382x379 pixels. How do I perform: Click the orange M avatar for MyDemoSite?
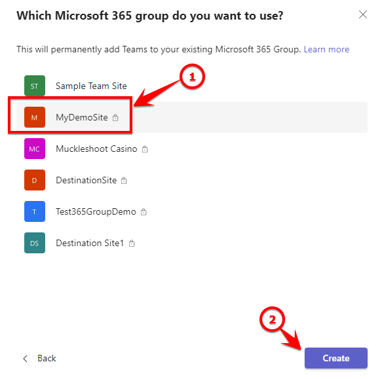click(x=35, y=117)
